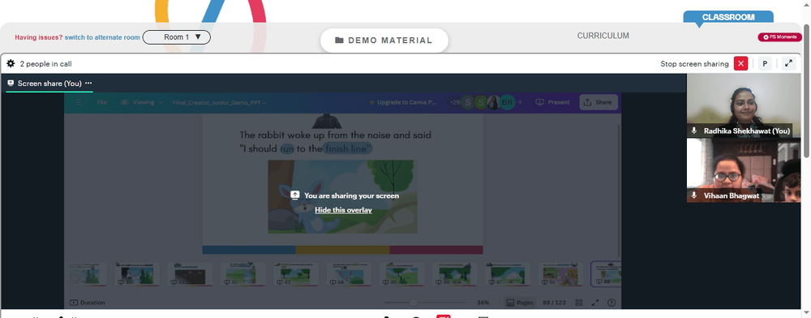811x318 pixels.
Task: Click 'Hide this overlay' link
Action: tap(343, 210)
